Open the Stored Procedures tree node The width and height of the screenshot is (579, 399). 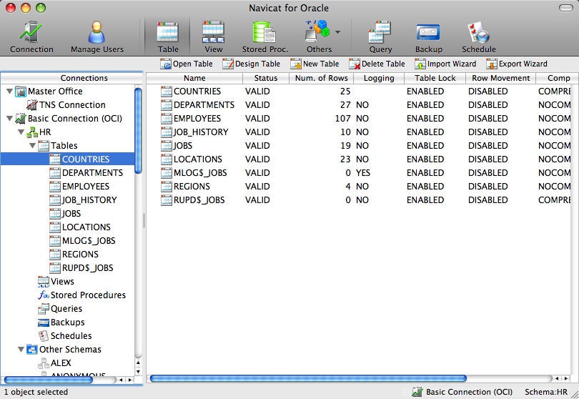[x=81, y=295]
